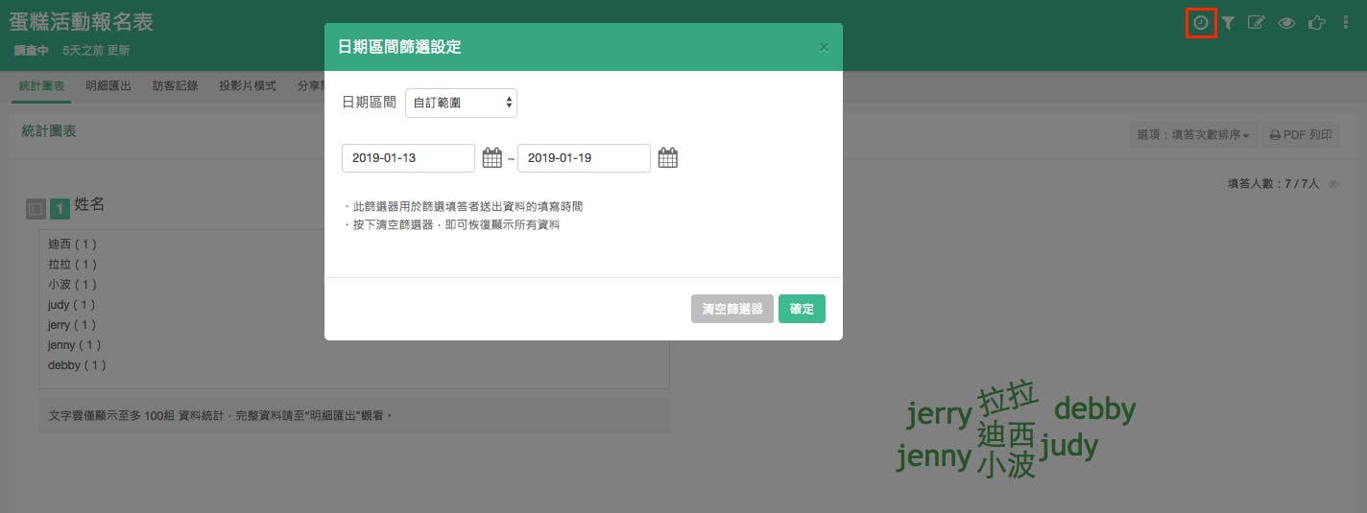
Task: Click the question type icon beside 姓名
Action: click(x=36, y=208)
